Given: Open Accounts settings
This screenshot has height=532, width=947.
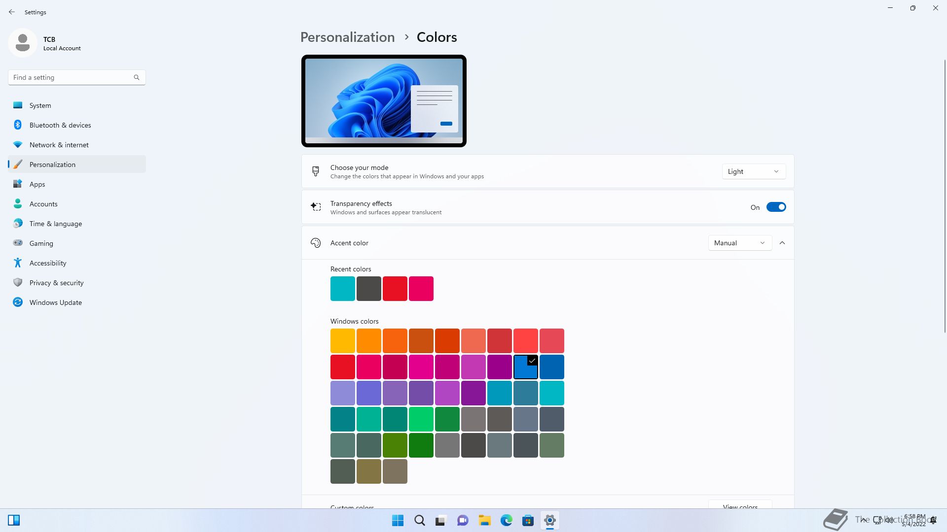Looking at the screenshot, I should pos(77,204).
